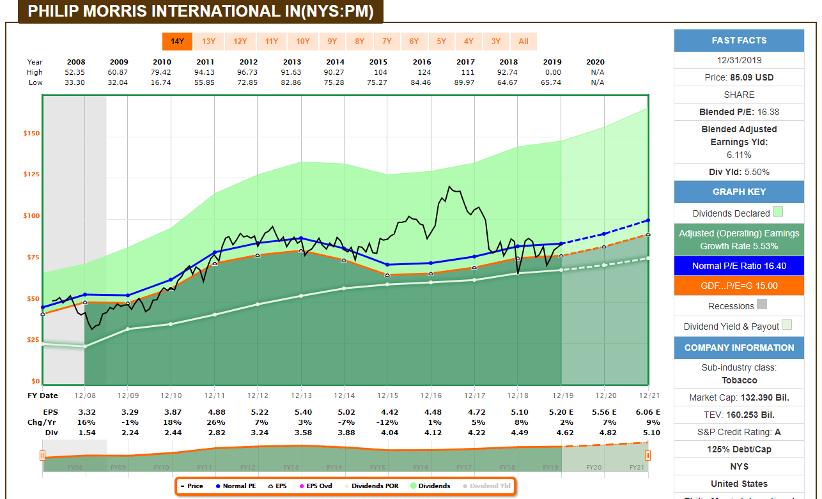The width and height of the screenshot is (822, 499).
Task: Click the Dividend Yield & Payout swatch
Action: pyautogui.click(x=787, y=325)
